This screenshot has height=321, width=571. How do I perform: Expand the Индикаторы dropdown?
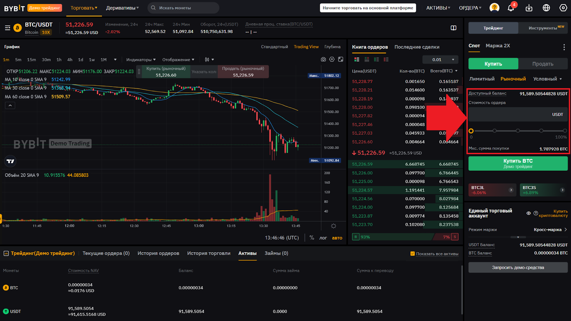tap(141, 60)
